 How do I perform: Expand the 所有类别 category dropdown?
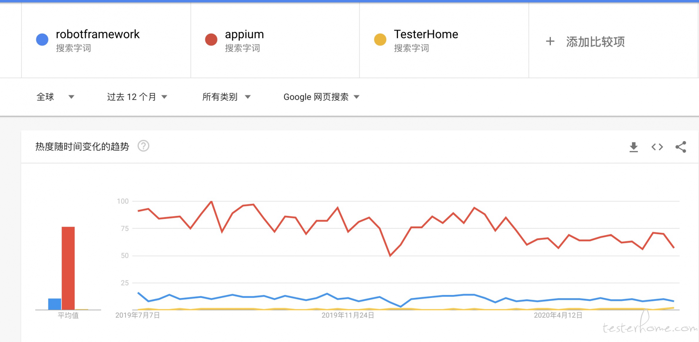(226, 97)
